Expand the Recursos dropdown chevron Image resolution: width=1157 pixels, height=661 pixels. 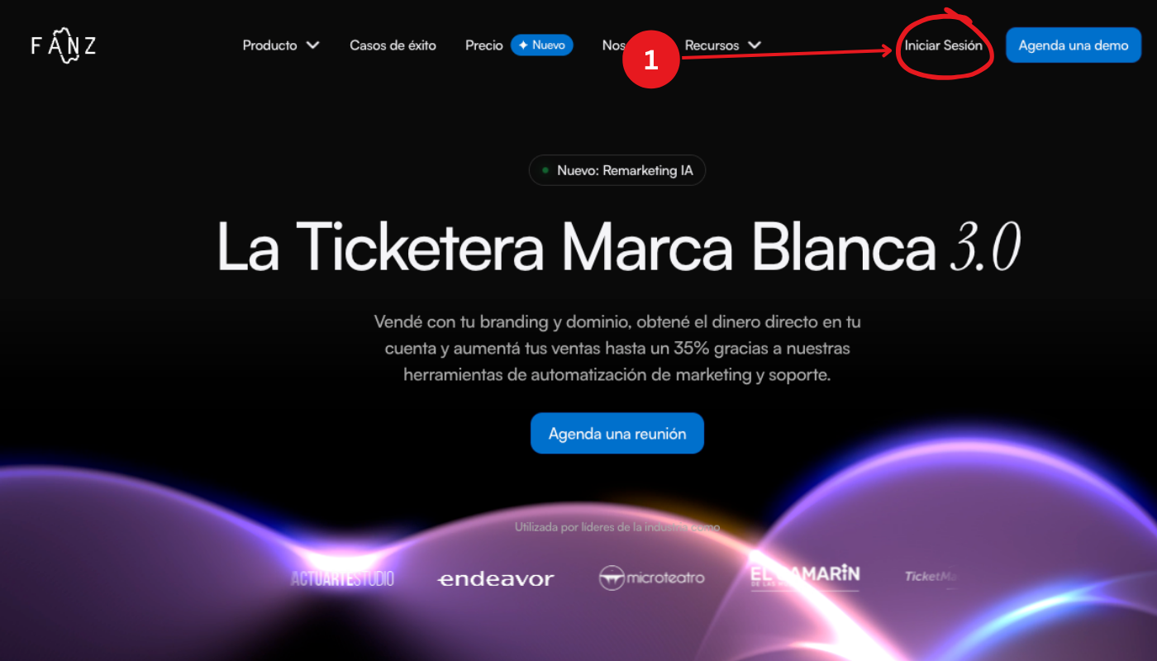click(x=754, y=45)
